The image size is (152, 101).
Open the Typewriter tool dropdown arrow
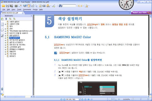[x=51, y=6]
